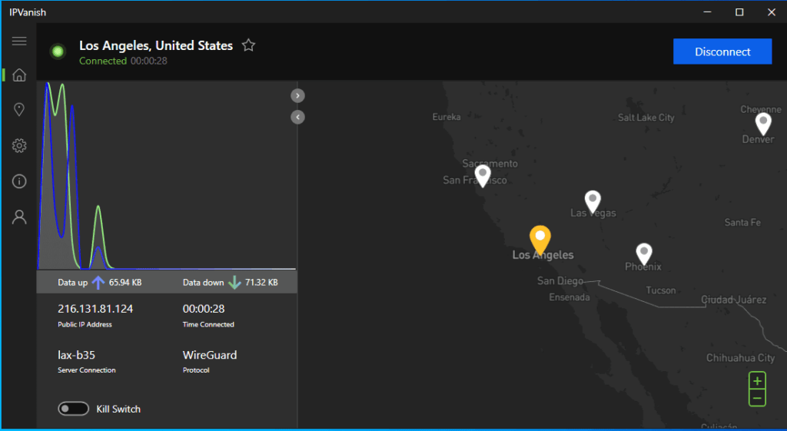The width and height of the screenshot is (787, 431).
Task: Click San Diego map label
Action: pos(560,281)
